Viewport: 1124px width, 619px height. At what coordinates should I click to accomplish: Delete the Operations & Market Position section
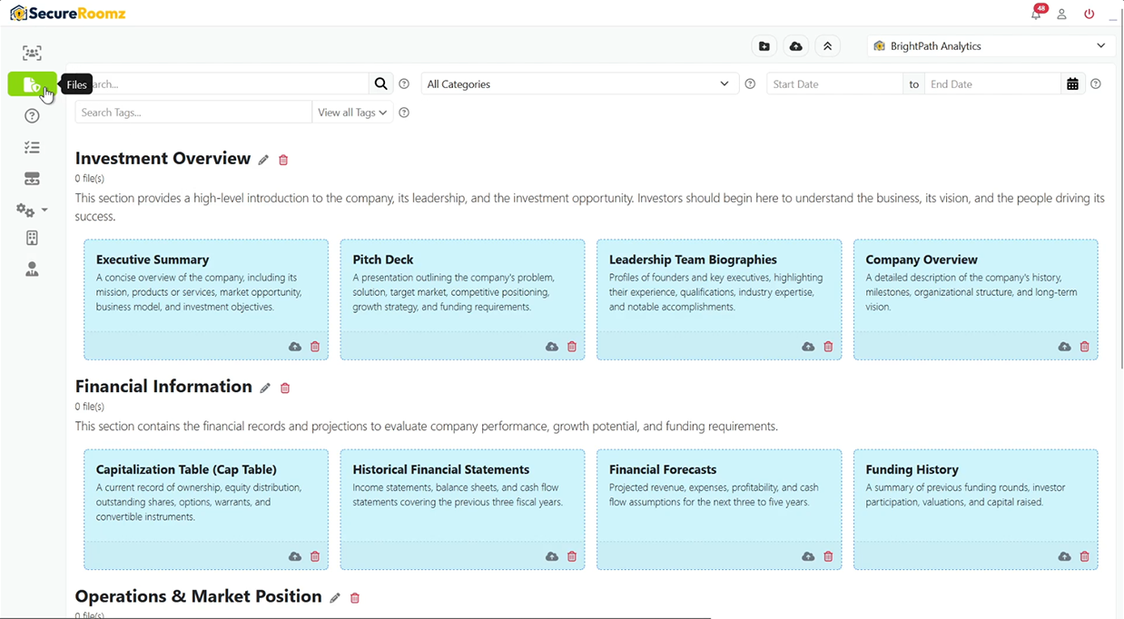(355, 598)
